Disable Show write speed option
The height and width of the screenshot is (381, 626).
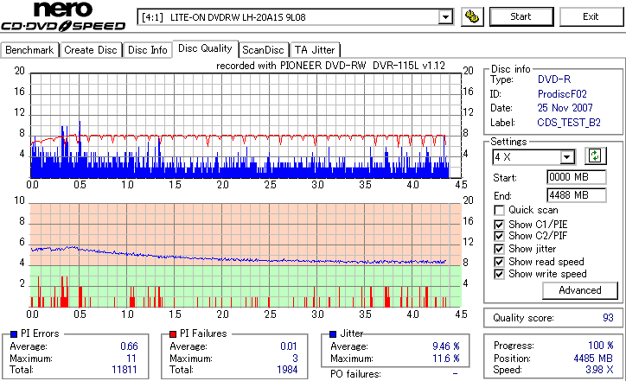499,274
